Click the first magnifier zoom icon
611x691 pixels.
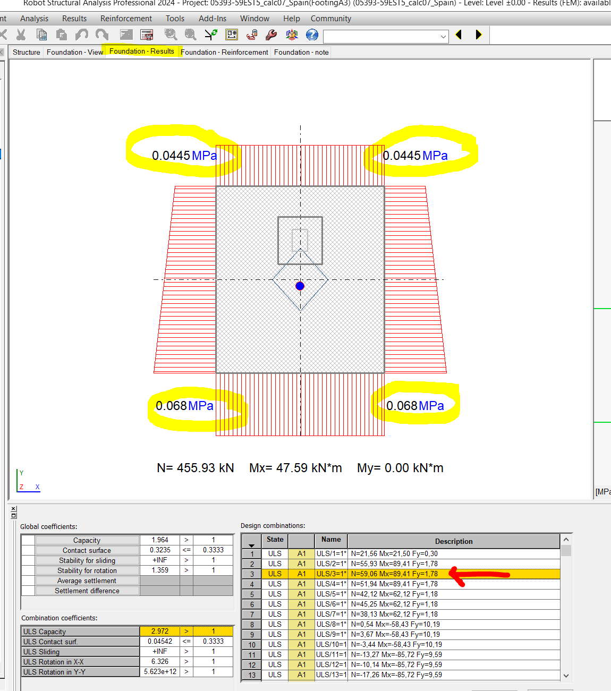[171, 35]
